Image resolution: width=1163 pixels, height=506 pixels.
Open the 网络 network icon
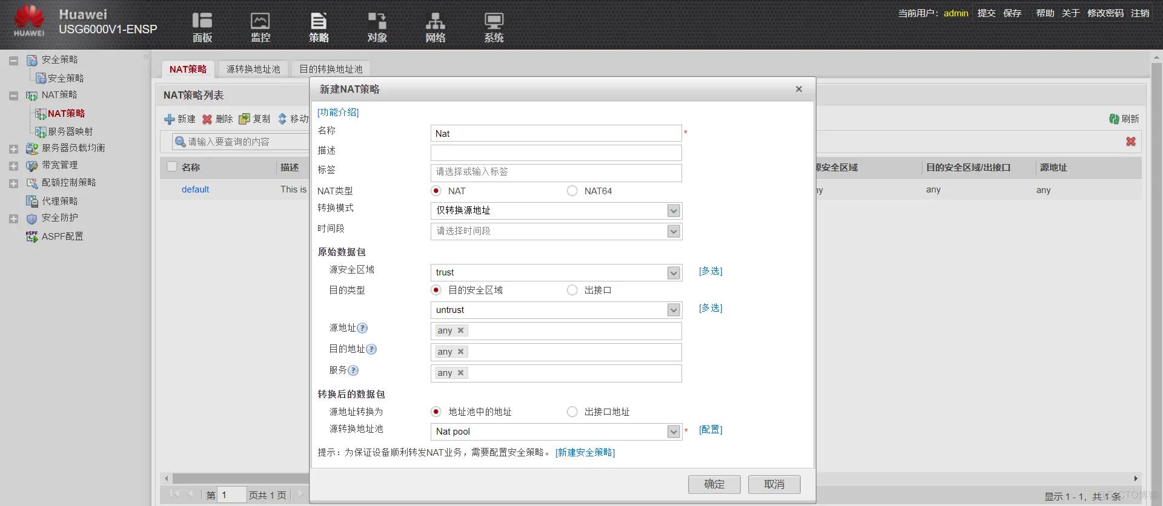[x=435, y=21]
